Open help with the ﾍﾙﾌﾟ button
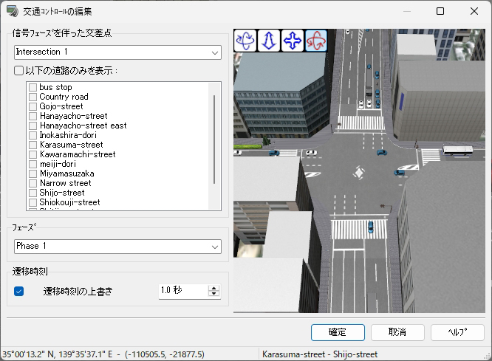This screenshot has width=492, height=361. [457, 331]
